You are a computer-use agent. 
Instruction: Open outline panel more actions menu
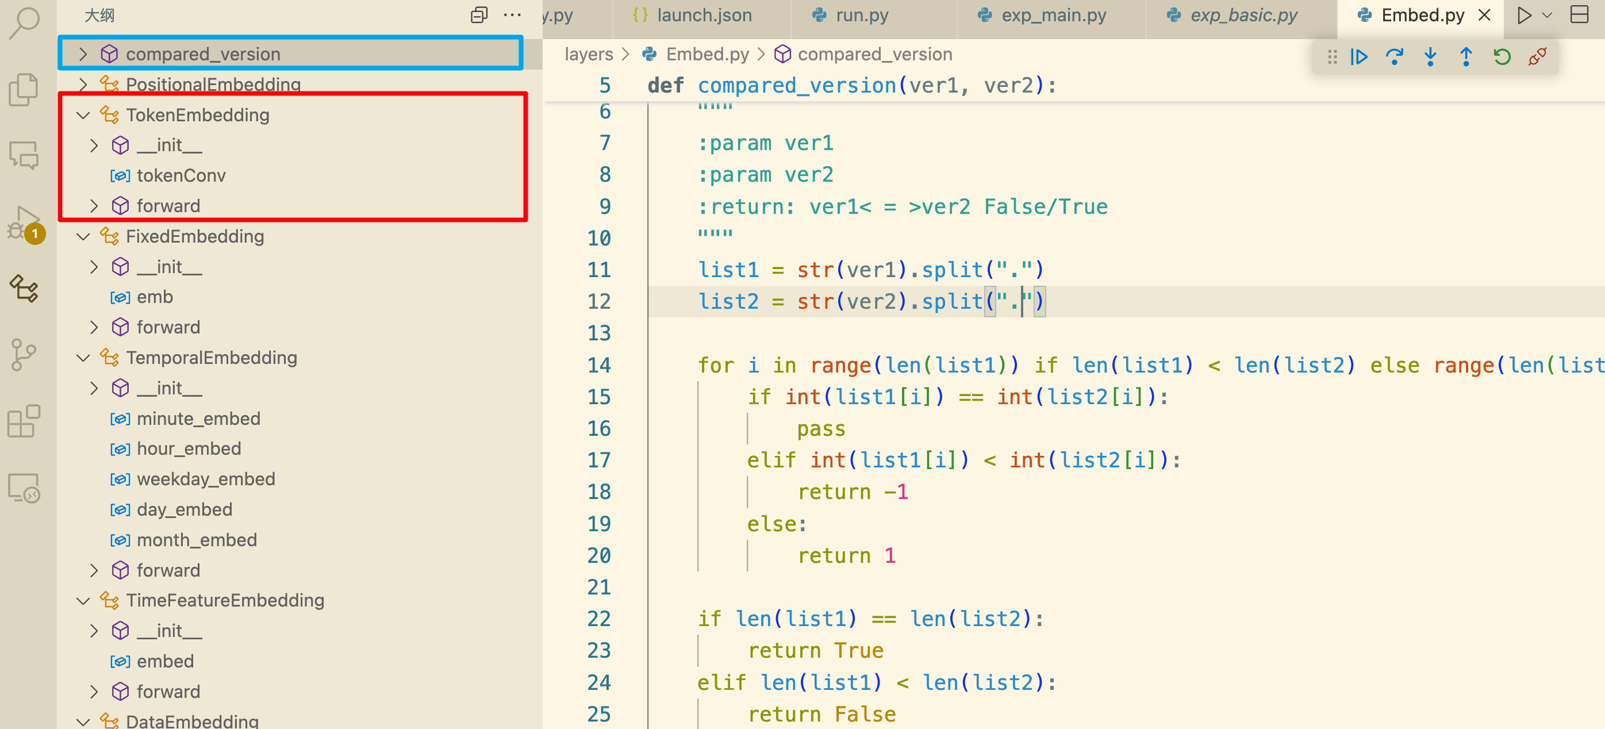tap(512, 15)
